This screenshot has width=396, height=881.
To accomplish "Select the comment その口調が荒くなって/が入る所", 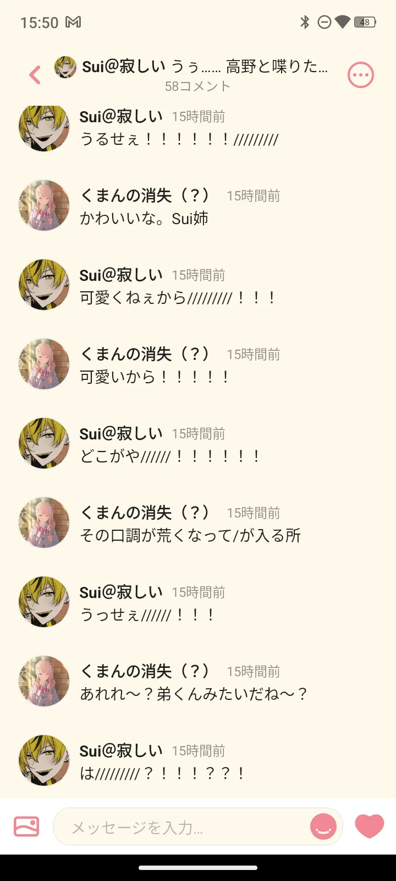I will (190, 535).
